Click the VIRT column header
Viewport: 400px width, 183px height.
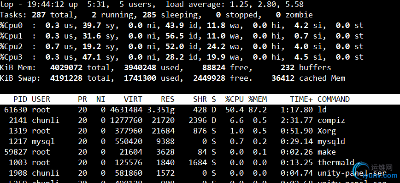coord(133,99)
